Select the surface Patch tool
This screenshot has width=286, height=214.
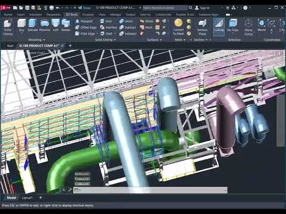[146, 27]
